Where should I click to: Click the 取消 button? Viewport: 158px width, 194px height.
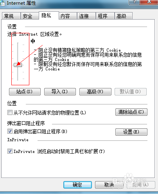pyautogui.click(x=109, y=185)
